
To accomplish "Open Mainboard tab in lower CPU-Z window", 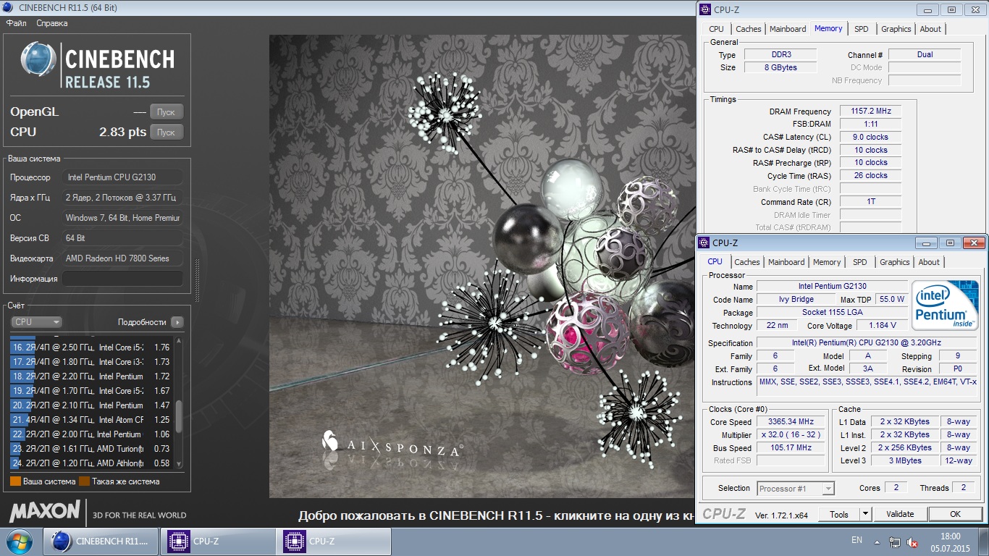I will click(786, 262).
